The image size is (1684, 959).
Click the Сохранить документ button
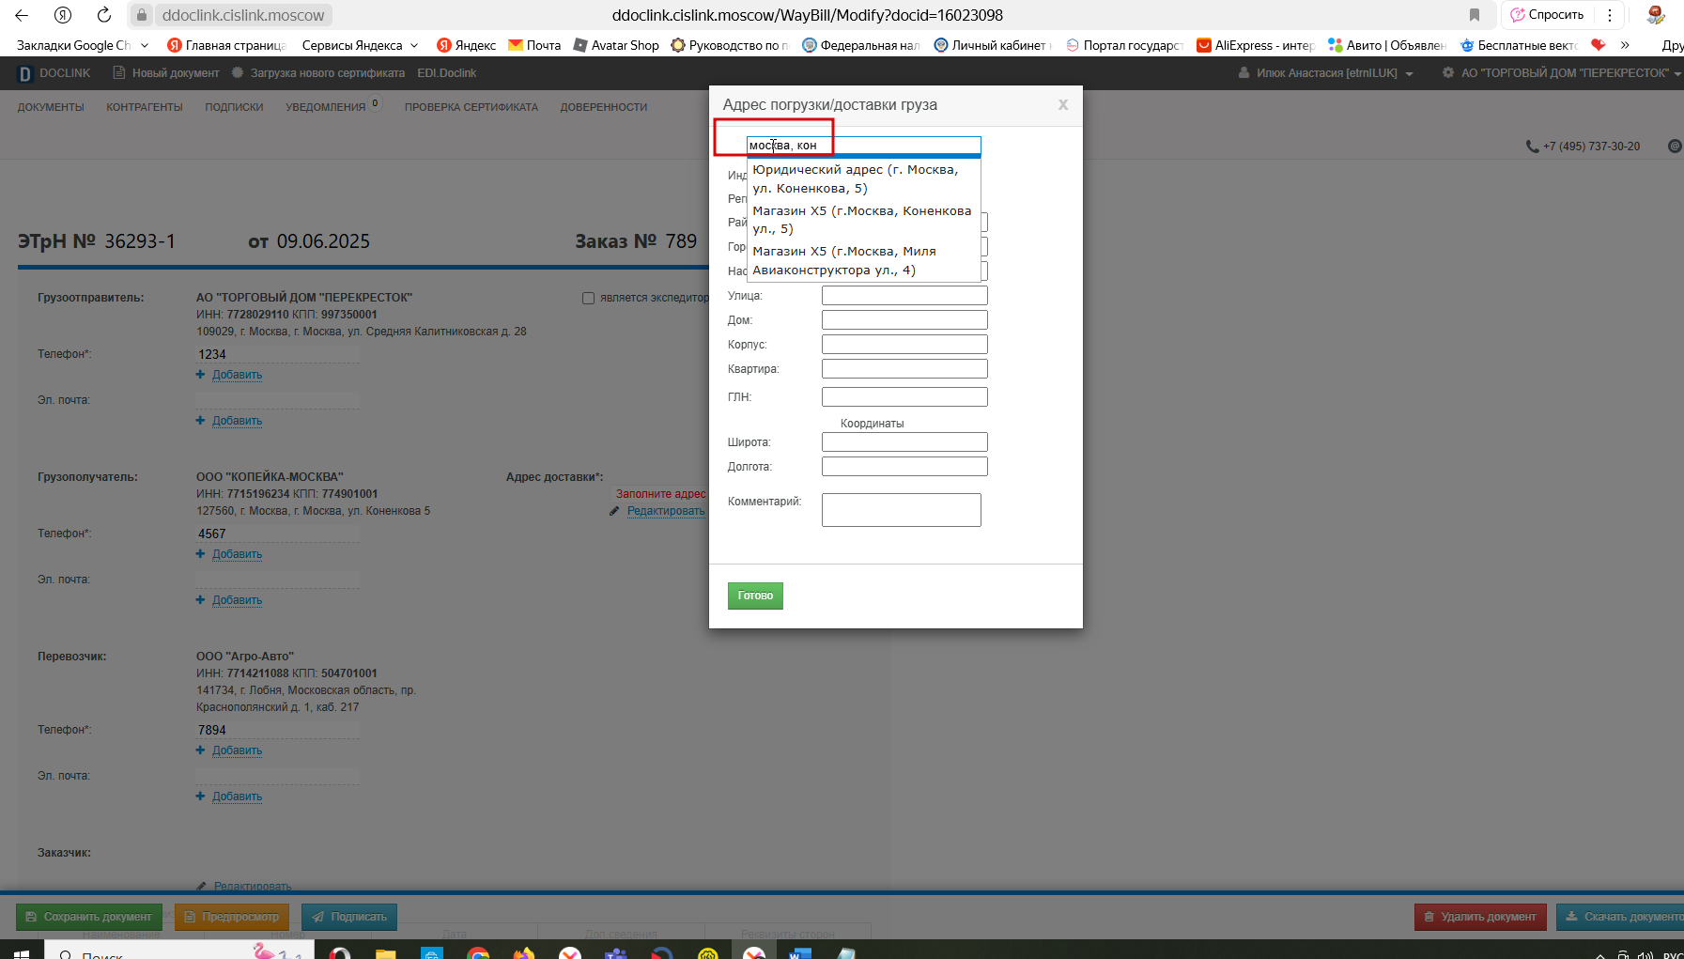tap(89, 917)
